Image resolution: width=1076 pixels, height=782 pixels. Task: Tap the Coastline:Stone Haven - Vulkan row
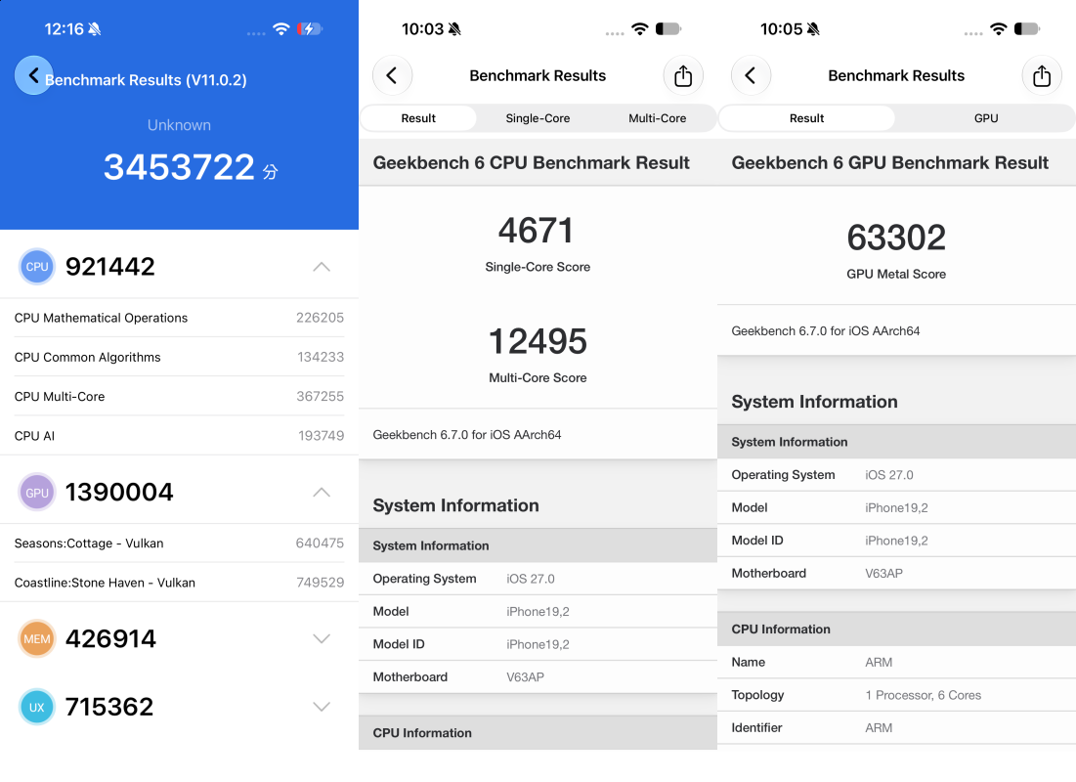pos(179,583)
